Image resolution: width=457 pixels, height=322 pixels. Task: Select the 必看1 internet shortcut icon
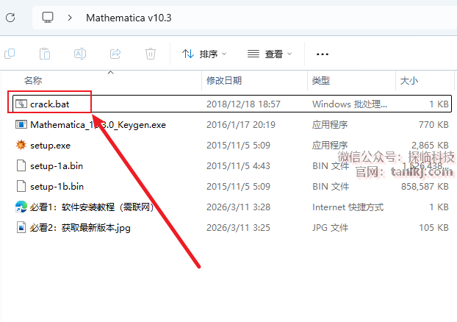tap(21, 207)
